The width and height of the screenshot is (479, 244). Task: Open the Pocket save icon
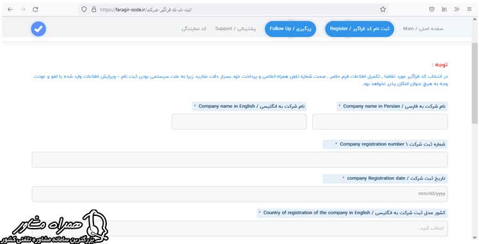tap(432, 10)
